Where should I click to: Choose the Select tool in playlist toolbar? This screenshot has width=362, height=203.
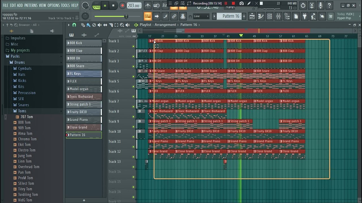pyautogui.click(x=116, y=25)
